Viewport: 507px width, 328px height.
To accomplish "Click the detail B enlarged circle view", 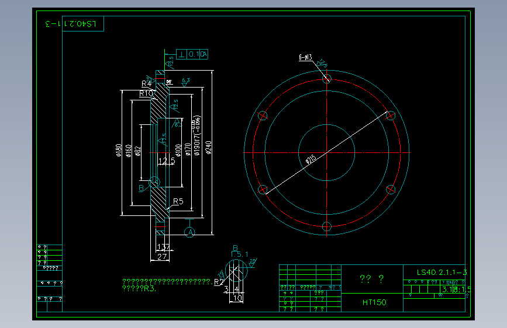I will [236, 270].
